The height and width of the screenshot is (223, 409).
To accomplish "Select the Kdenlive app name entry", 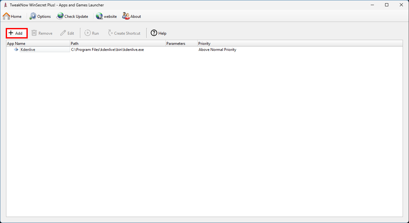I will tap(28, 50).
